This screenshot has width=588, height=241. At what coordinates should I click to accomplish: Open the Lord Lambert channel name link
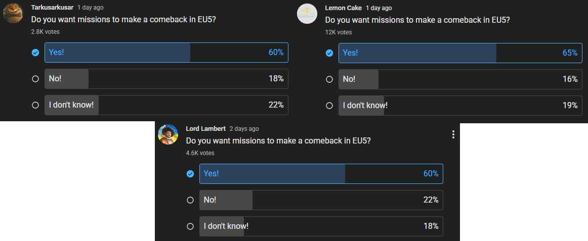pos(206,129)
